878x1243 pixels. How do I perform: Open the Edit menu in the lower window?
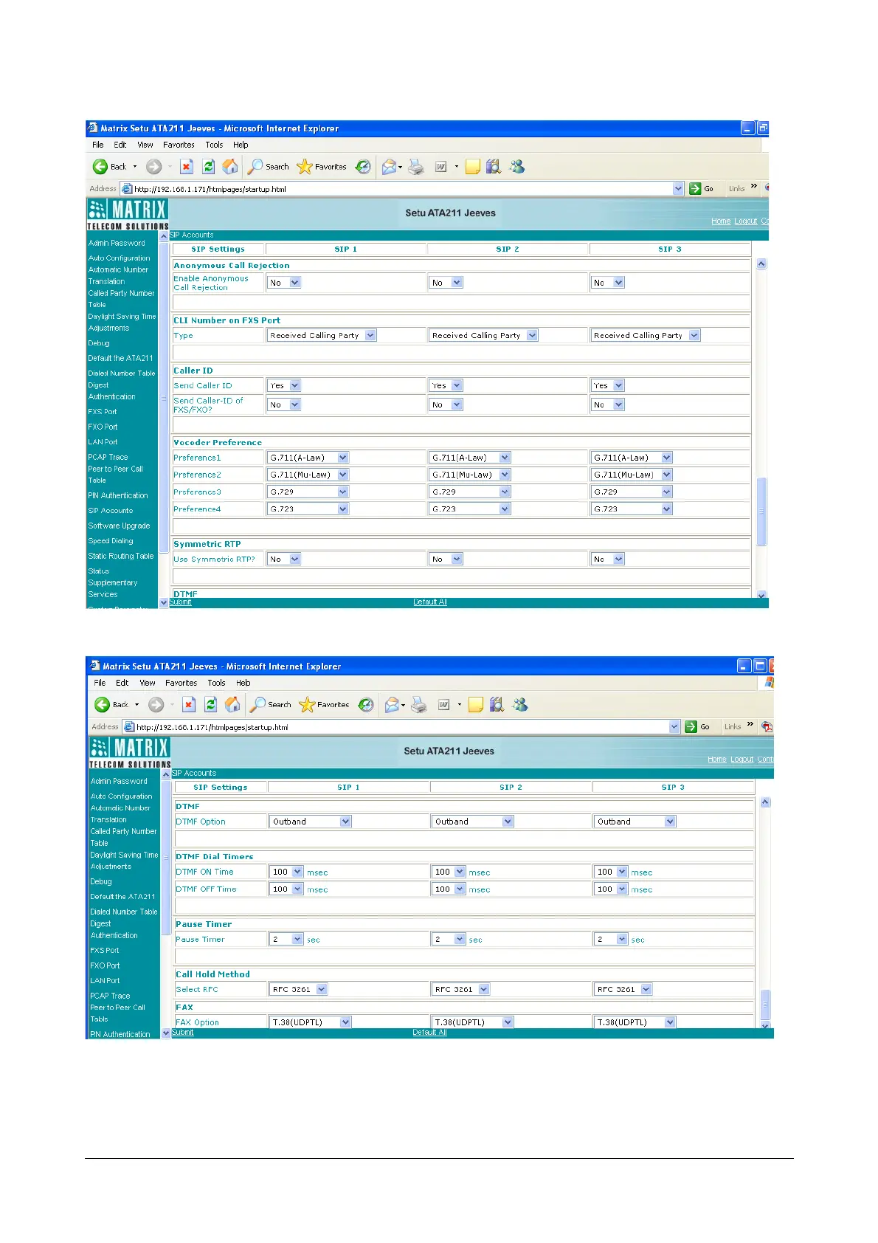pyautogui.click(x=122, y=684)
